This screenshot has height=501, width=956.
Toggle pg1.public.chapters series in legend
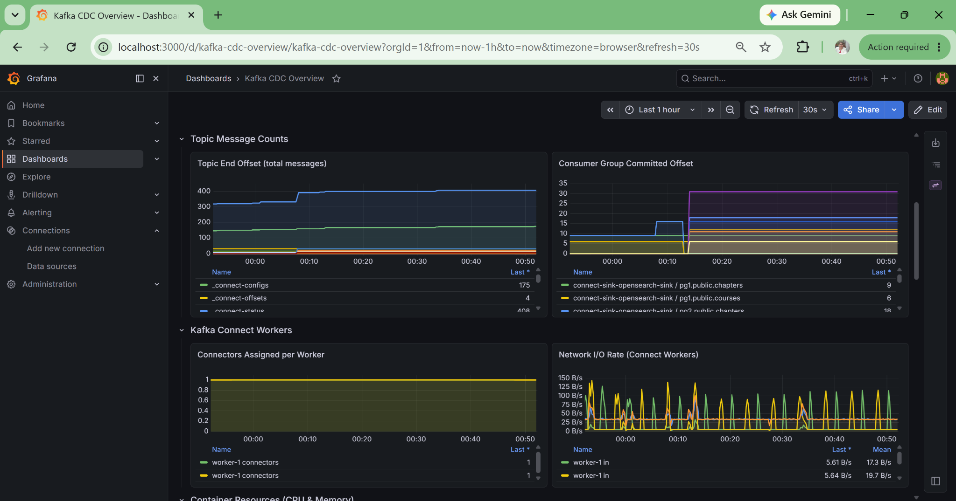tap(658, 285)
